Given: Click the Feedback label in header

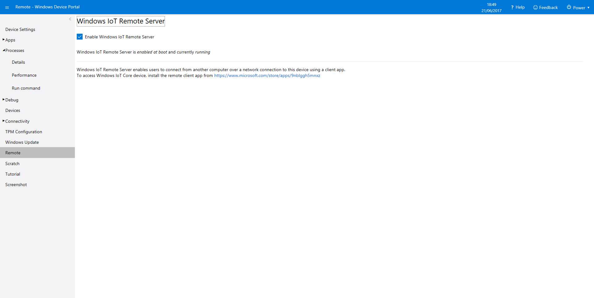Looking at the screenshot, I should (x=548, y=7).
